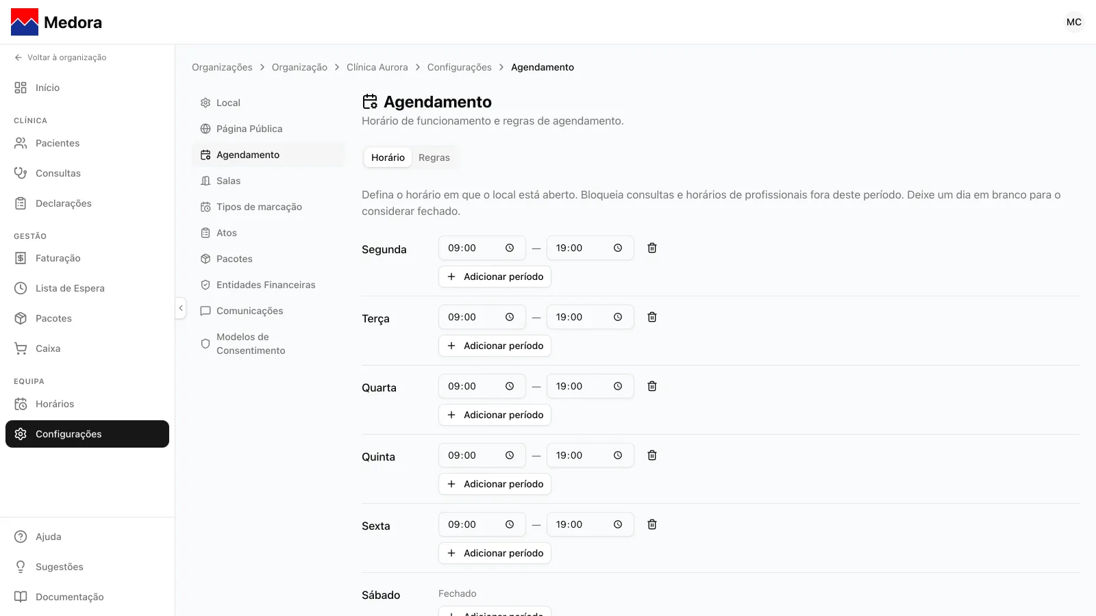1096x616 pixels.
Task: Click the Medora logo
Action: click(56, 22)
